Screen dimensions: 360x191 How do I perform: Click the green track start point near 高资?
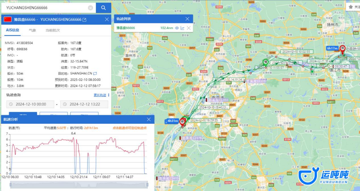coord(312,72)
